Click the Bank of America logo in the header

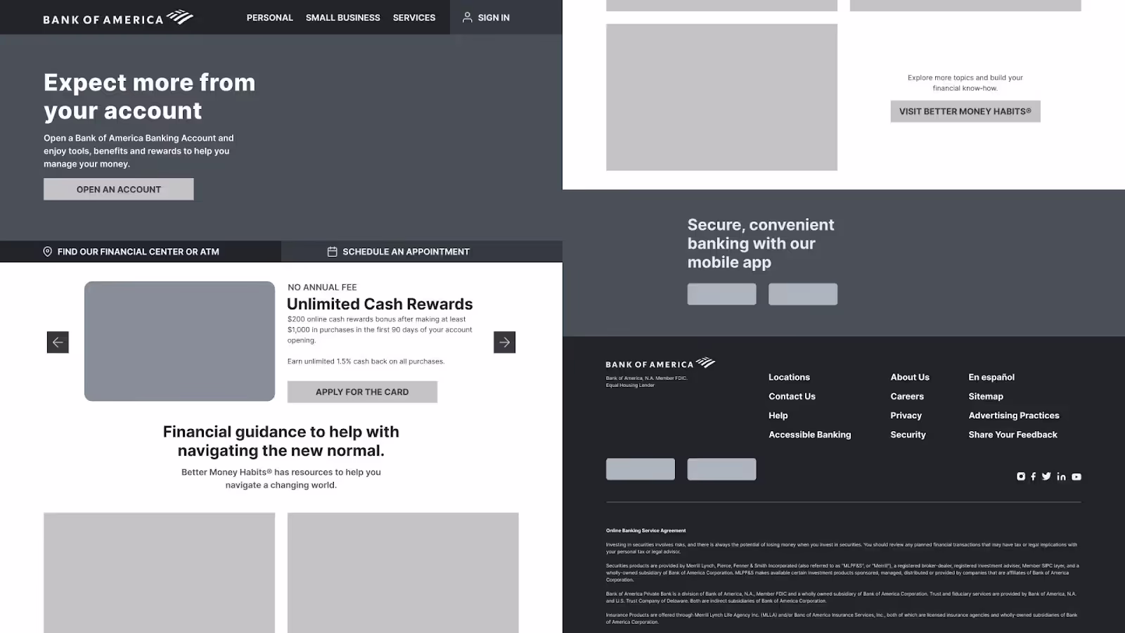coord(117,18)
